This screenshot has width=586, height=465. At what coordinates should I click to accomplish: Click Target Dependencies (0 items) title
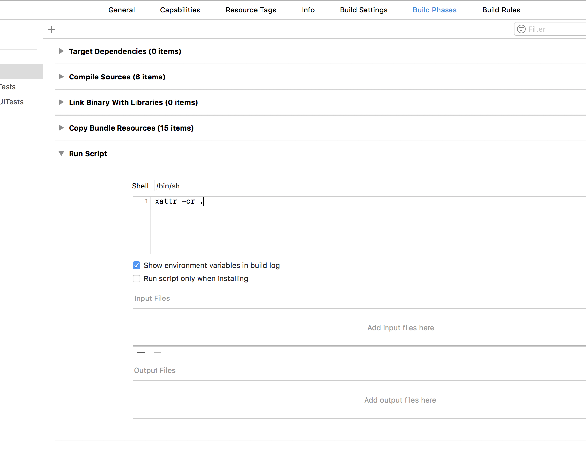click(125, 51)
